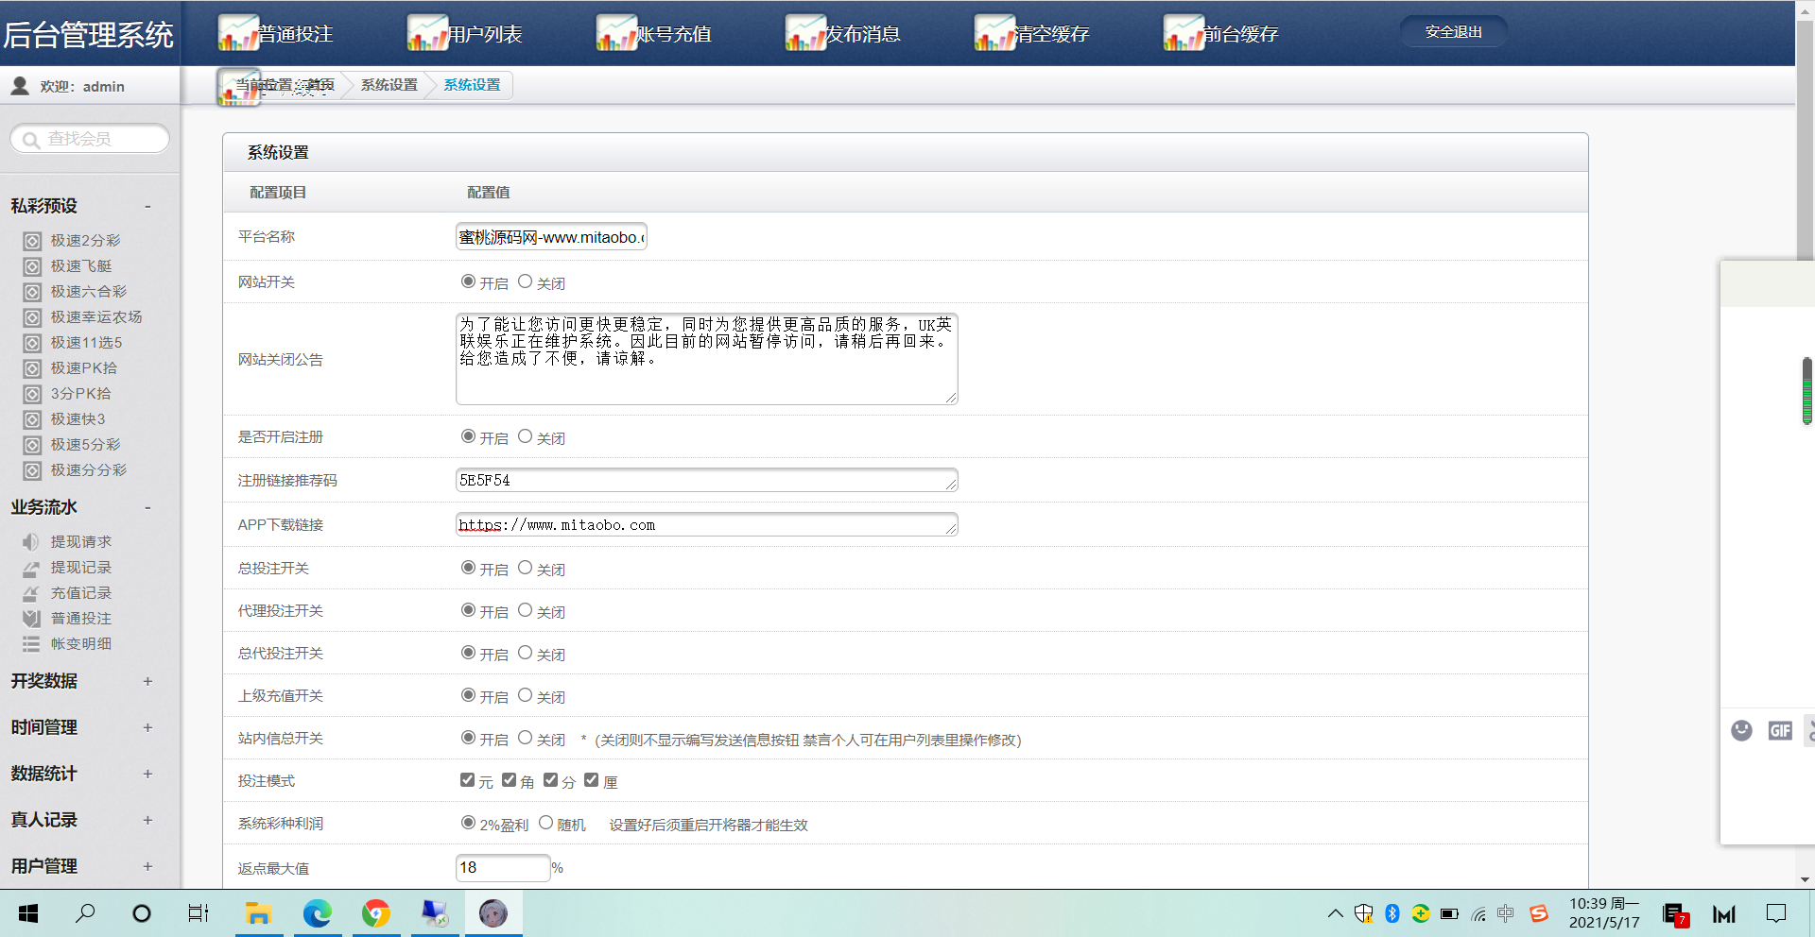The height and width of the screenshot is (937, 1815).
Task: Select 随机 radio for 系统彩种利润
Action: click(545, 823)
